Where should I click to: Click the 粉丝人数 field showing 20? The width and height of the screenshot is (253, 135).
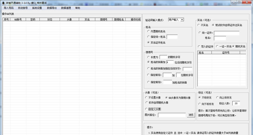coord(236,103)
